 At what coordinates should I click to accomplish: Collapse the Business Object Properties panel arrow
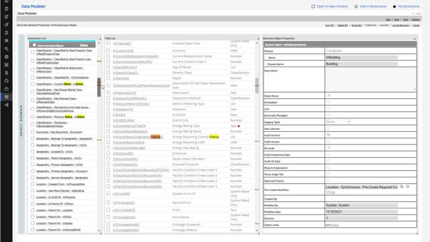click(415, 39)
